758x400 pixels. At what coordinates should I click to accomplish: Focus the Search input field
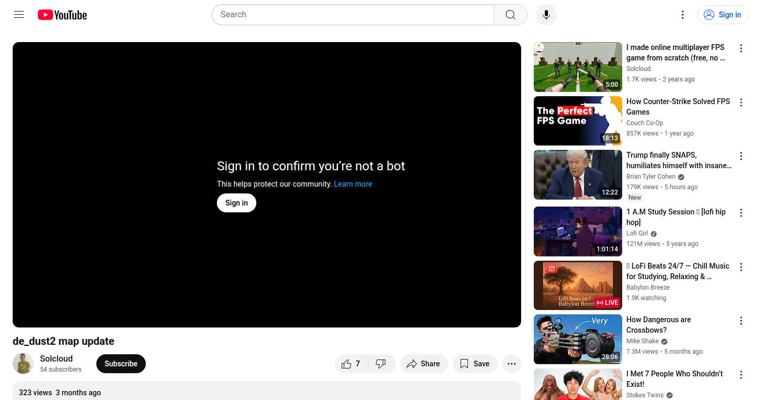(x=353, y=15)
